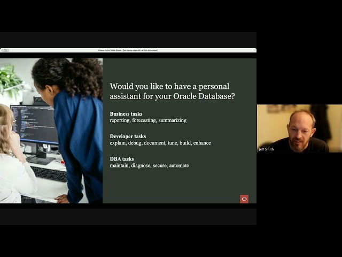Image resolution: width=342 pixels, height=257 pixels.
Task: Click the slide heading about personal assistant
Action: pos(172,91)
